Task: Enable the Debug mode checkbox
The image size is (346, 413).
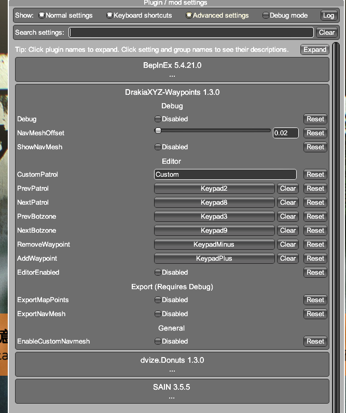Action: (266, 16)
